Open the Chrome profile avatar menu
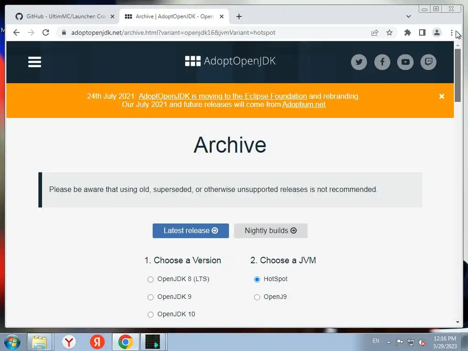The width and height of the screenshot is (468, 351). 436,32
